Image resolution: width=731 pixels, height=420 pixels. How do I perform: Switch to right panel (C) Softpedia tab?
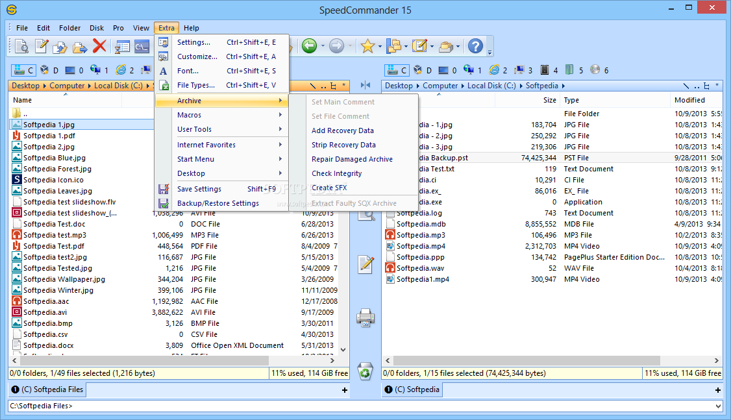point(412,389)
